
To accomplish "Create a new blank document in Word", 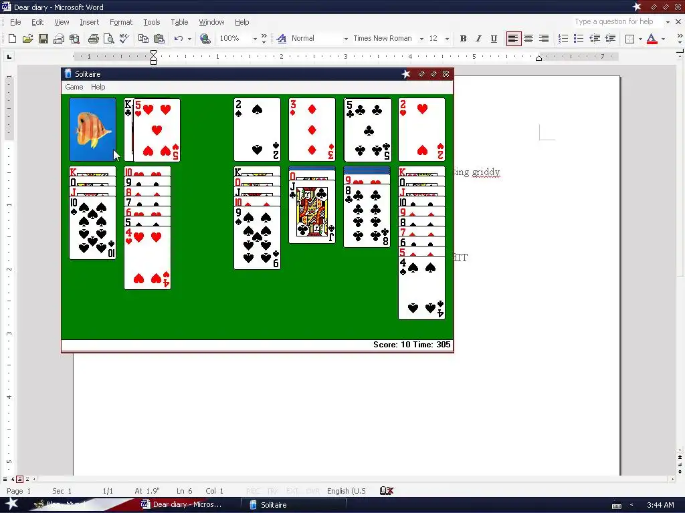I will (x=12, y=39).
